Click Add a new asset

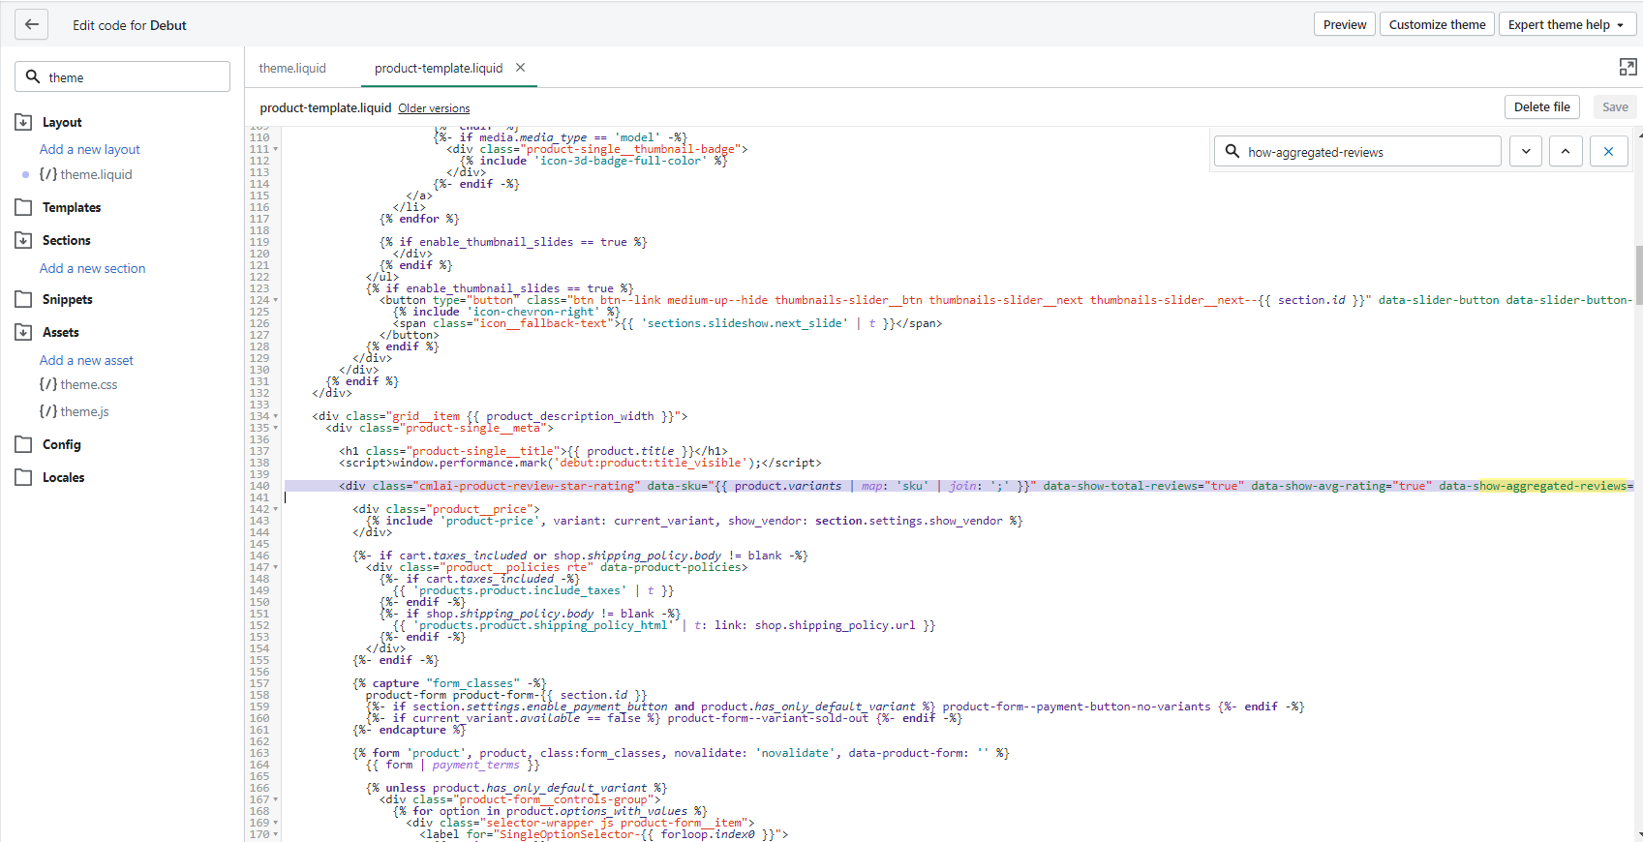86,360
